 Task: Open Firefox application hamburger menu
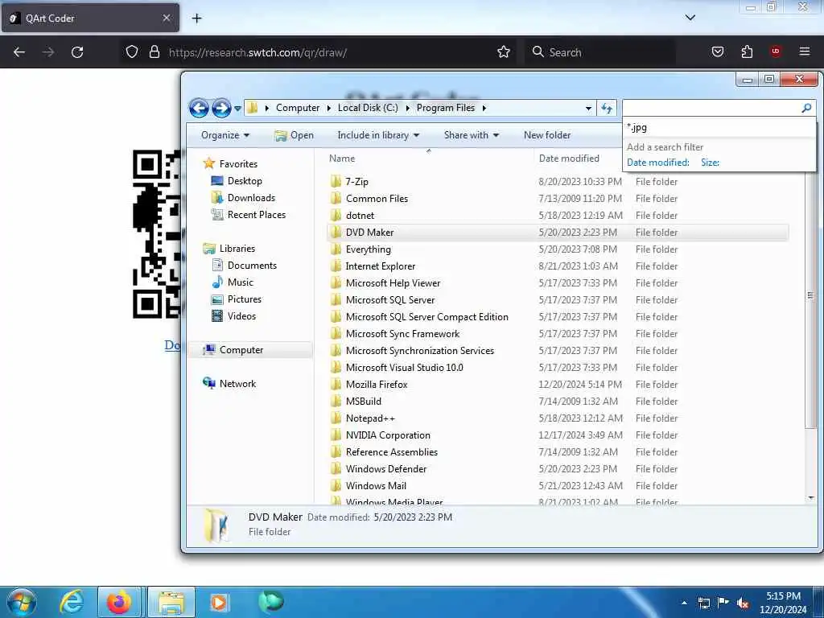805,51
